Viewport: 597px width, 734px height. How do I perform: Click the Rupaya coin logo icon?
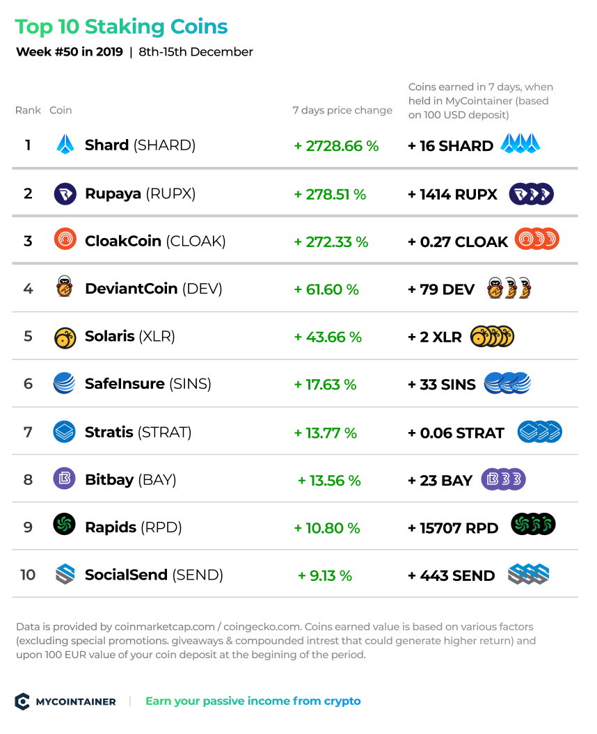65,194
